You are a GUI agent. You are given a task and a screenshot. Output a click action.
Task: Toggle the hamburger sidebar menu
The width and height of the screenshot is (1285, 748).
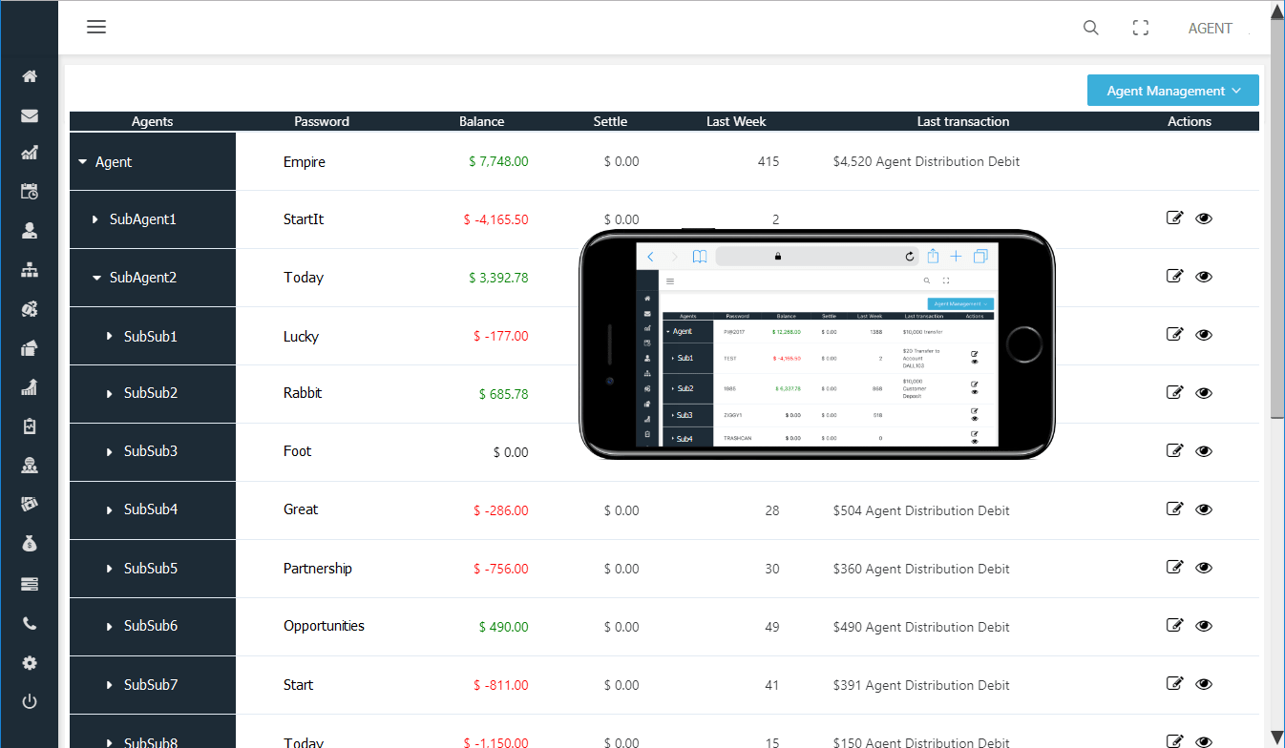tap(96, 27)
